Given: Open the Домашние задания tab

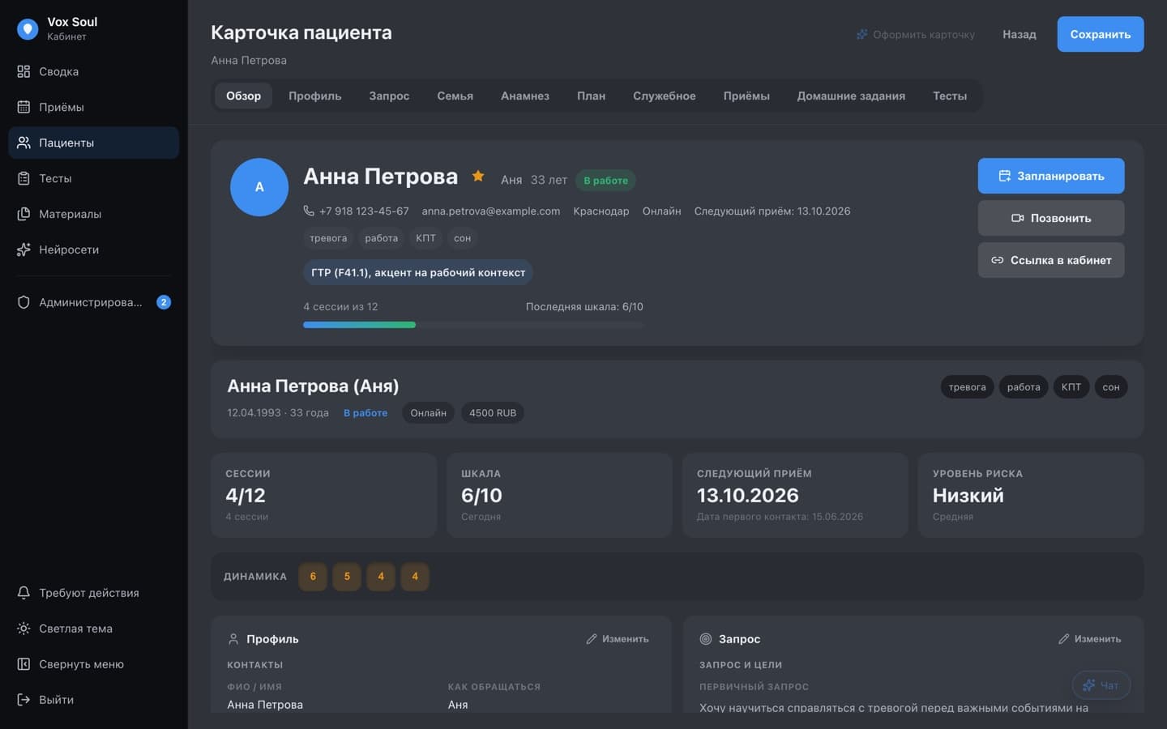Looking at the screenshot, I should [851, 96].
